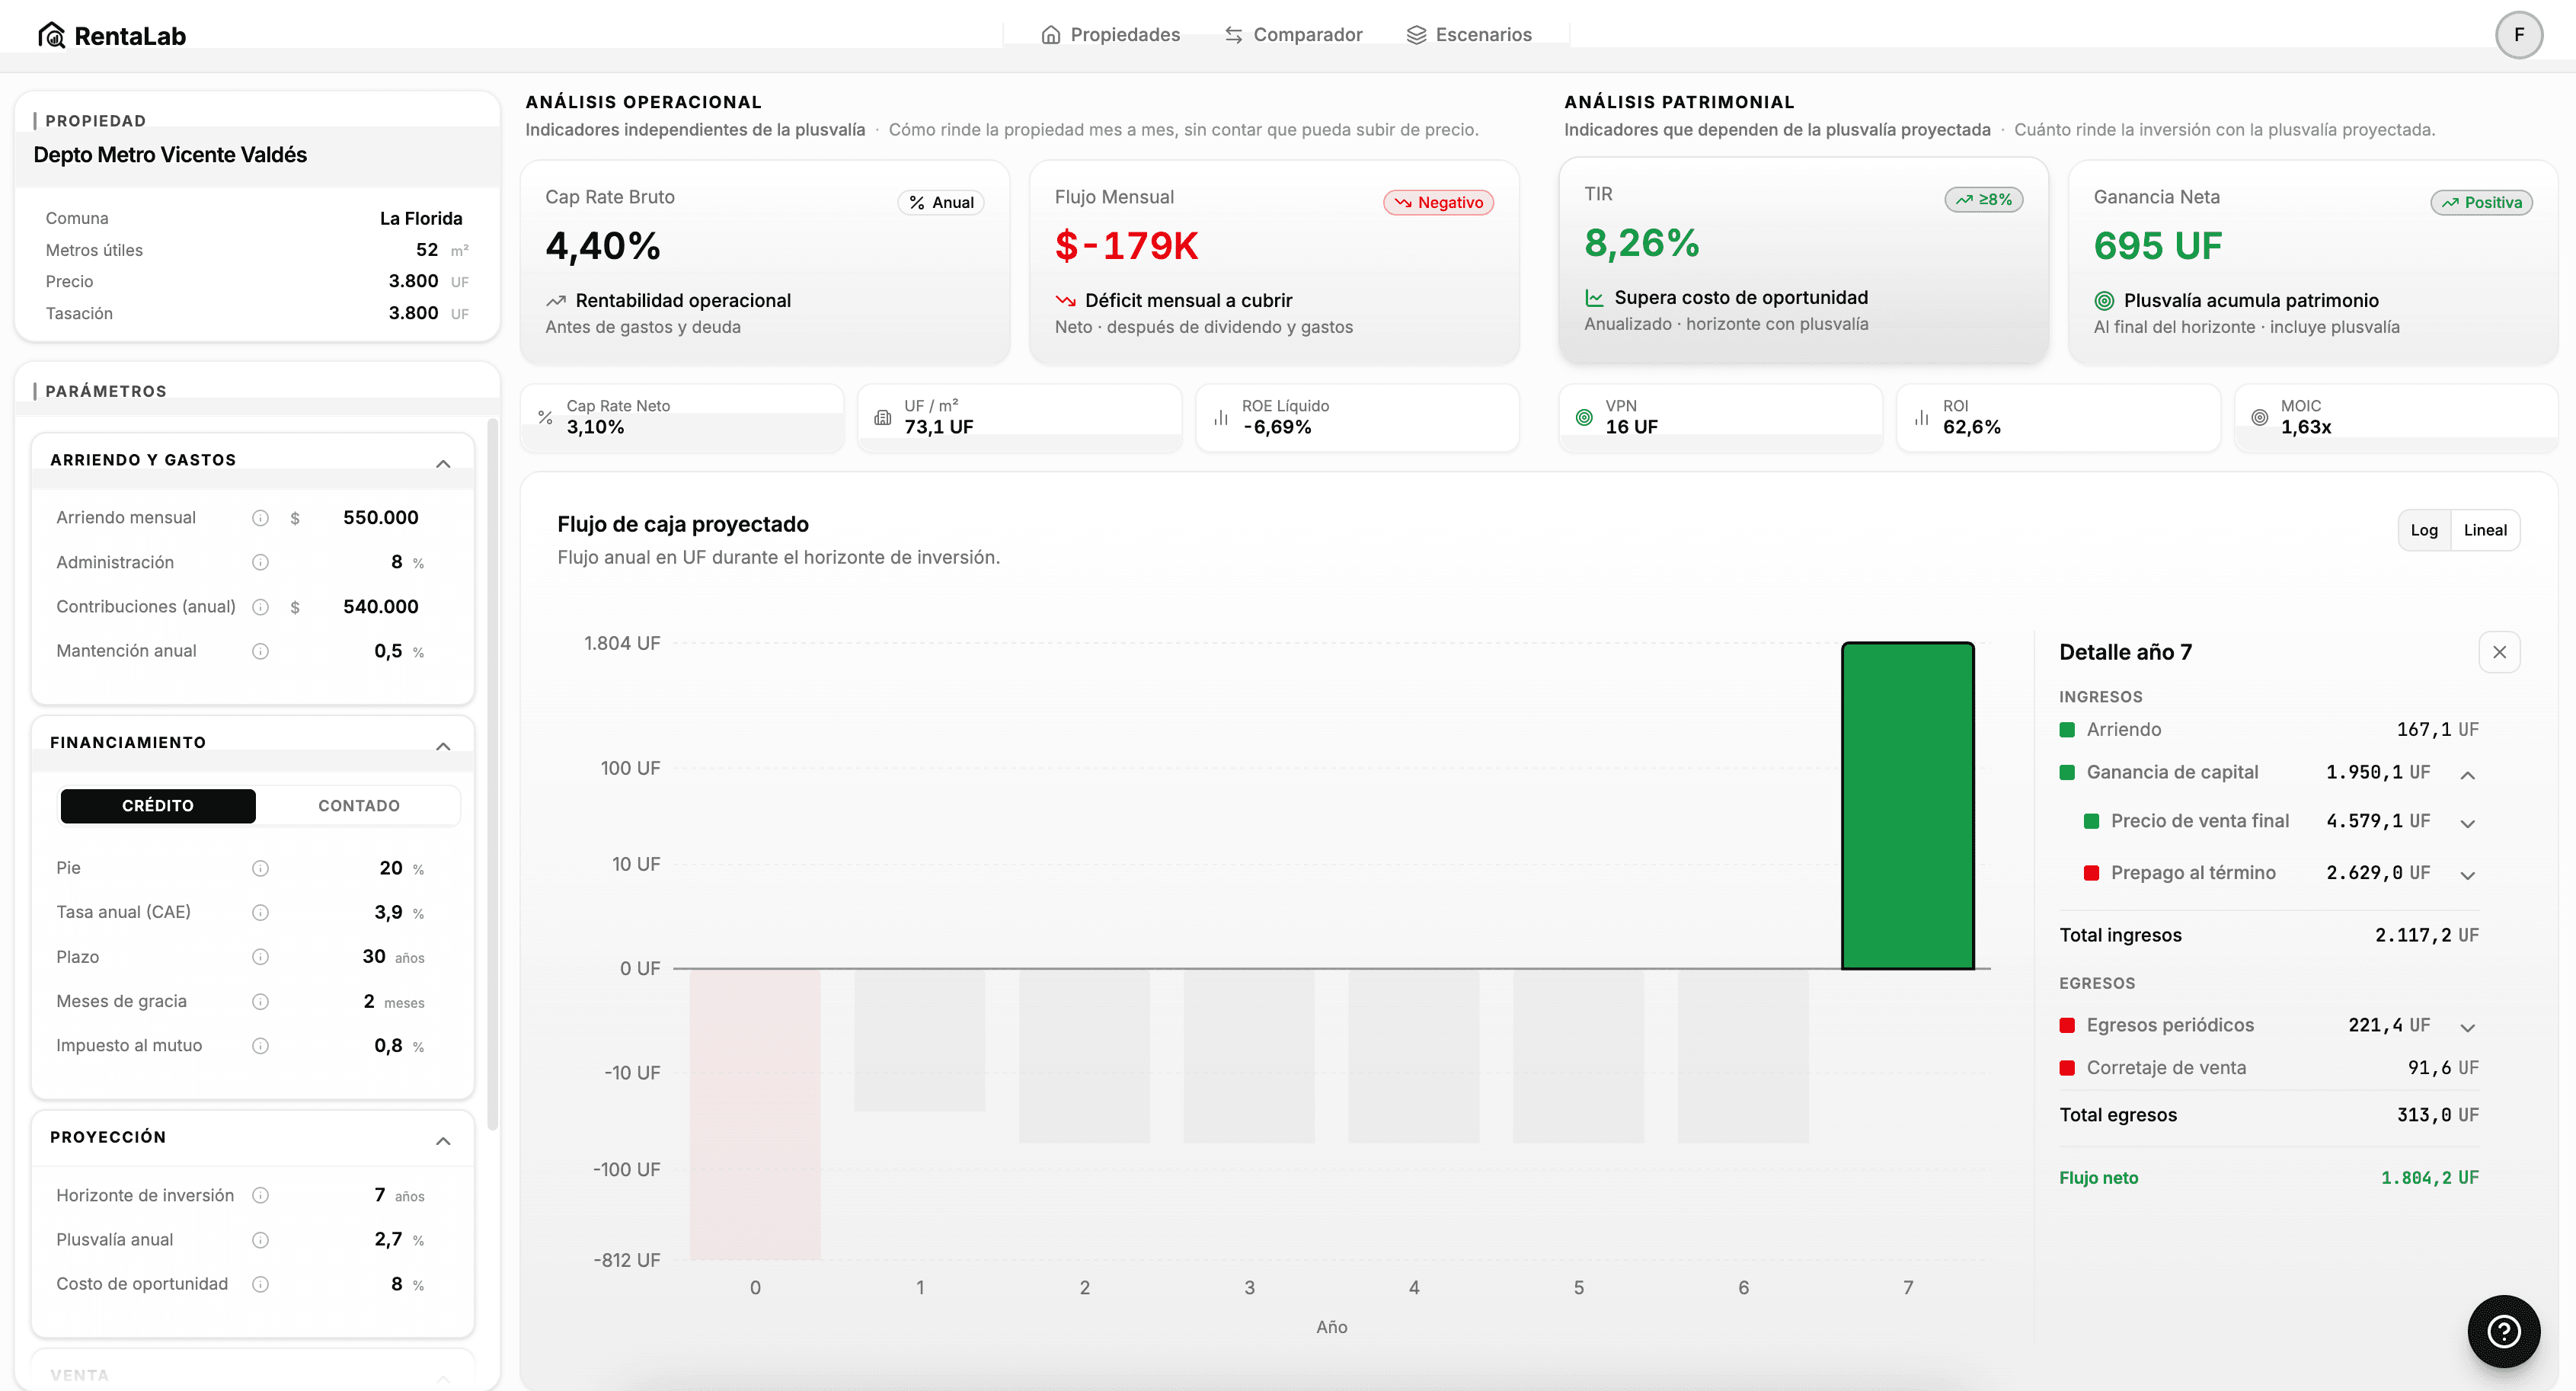
Task: Open the Comparador tab
Action: pos(1293,35)
